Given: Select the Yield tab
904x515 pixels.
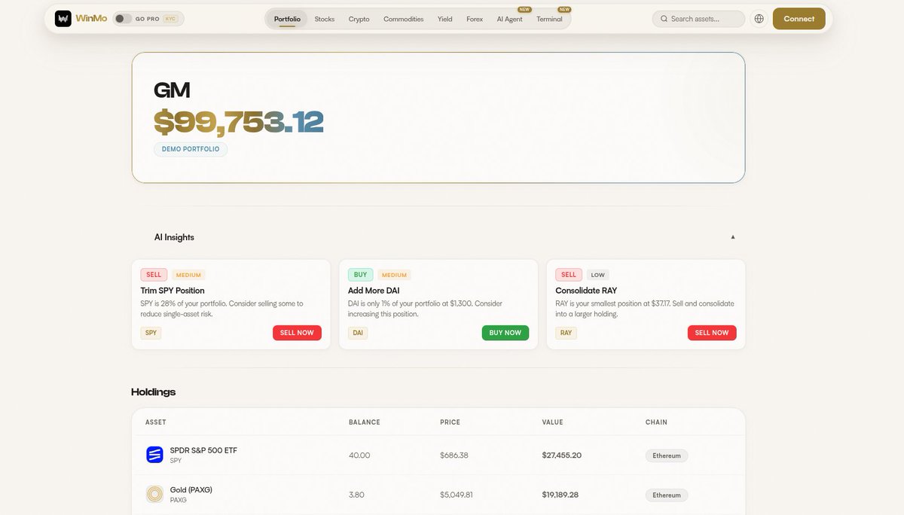Looking at the screenshot, I should (445, 19).
